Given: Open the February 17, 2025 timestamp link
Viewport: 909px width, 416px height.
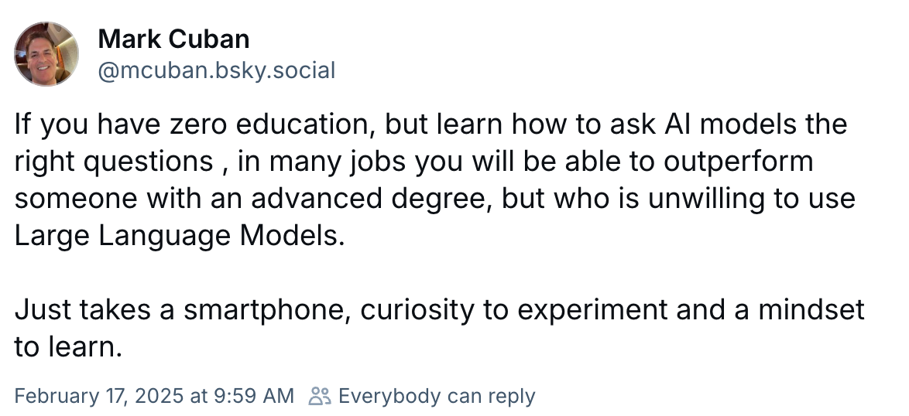Looking at the screenshot, I should click(153, 396).
